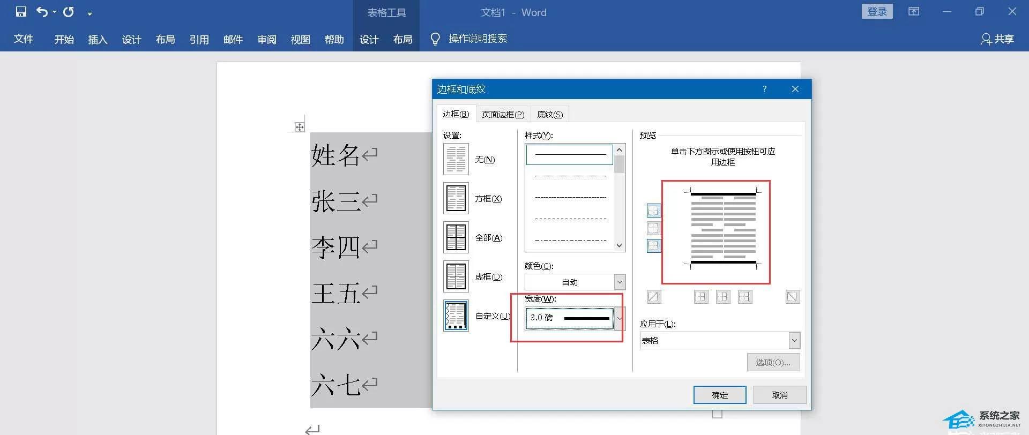The image size is (1029, 435).
Task: Select the solid line style in the list
Action: click(x=570, y=155)
